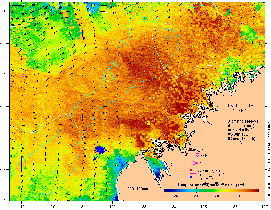271x210 pixels.
Task: Click the magenta arrow beside slocum_glider 0m
Action: 193,174
